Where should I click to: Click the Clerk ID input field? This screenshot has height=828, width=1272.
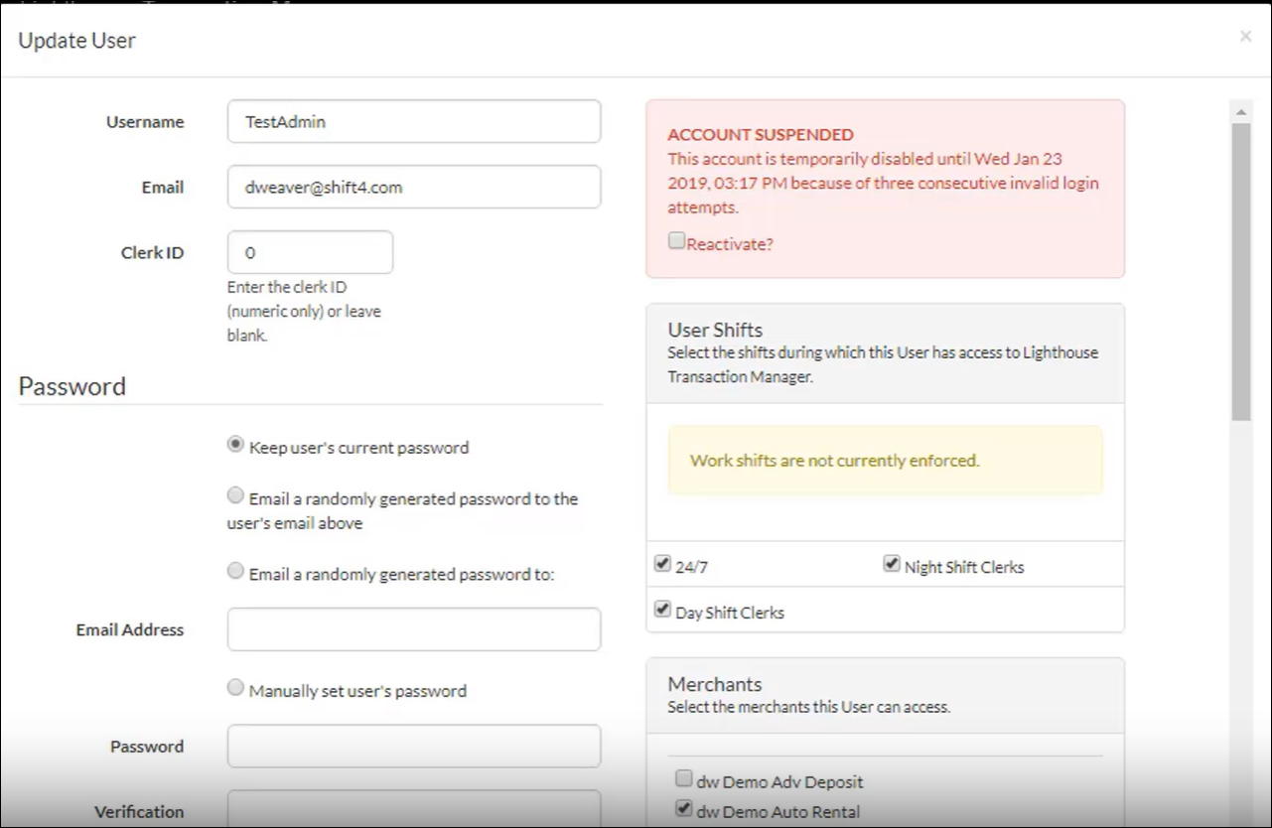tap(310, 253)
